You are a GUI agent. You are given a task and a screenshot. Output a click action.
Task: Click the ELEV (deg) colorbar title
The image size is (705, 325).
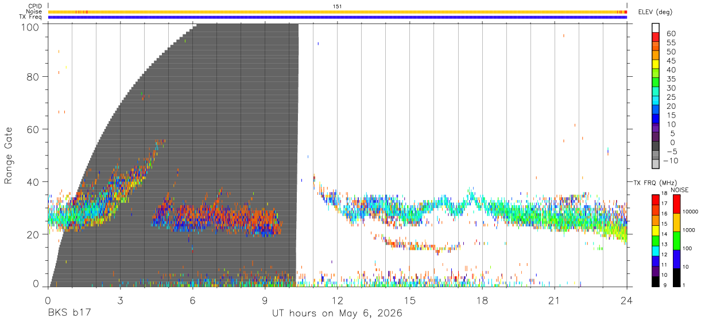[x=655, y=11]
